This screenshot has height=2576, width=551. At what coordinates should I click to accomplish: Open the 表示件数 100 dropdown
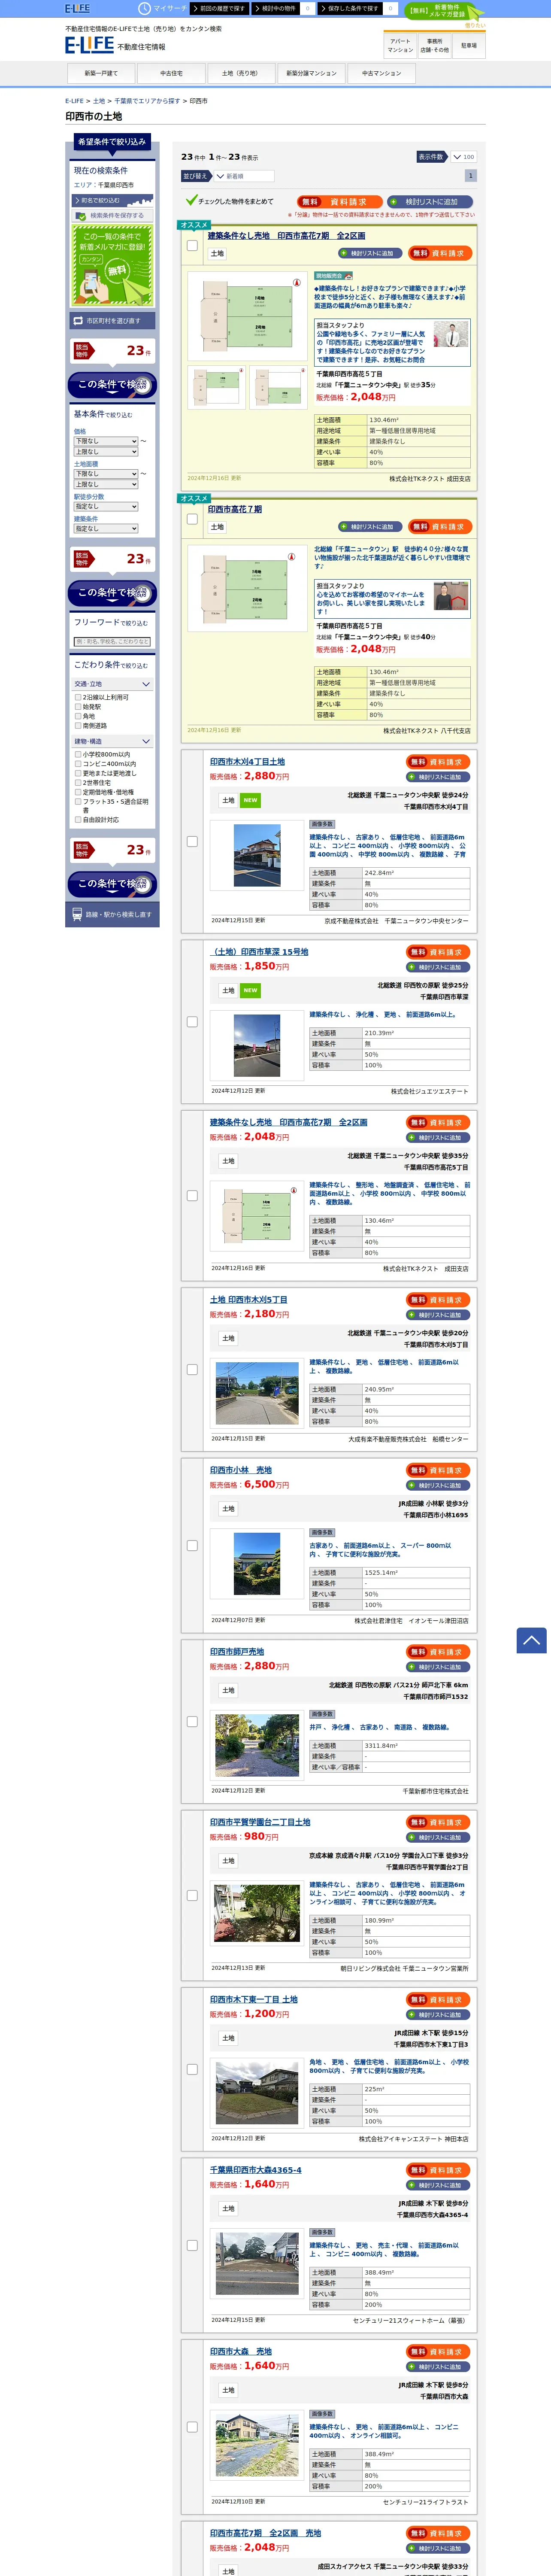click(463, 157)
